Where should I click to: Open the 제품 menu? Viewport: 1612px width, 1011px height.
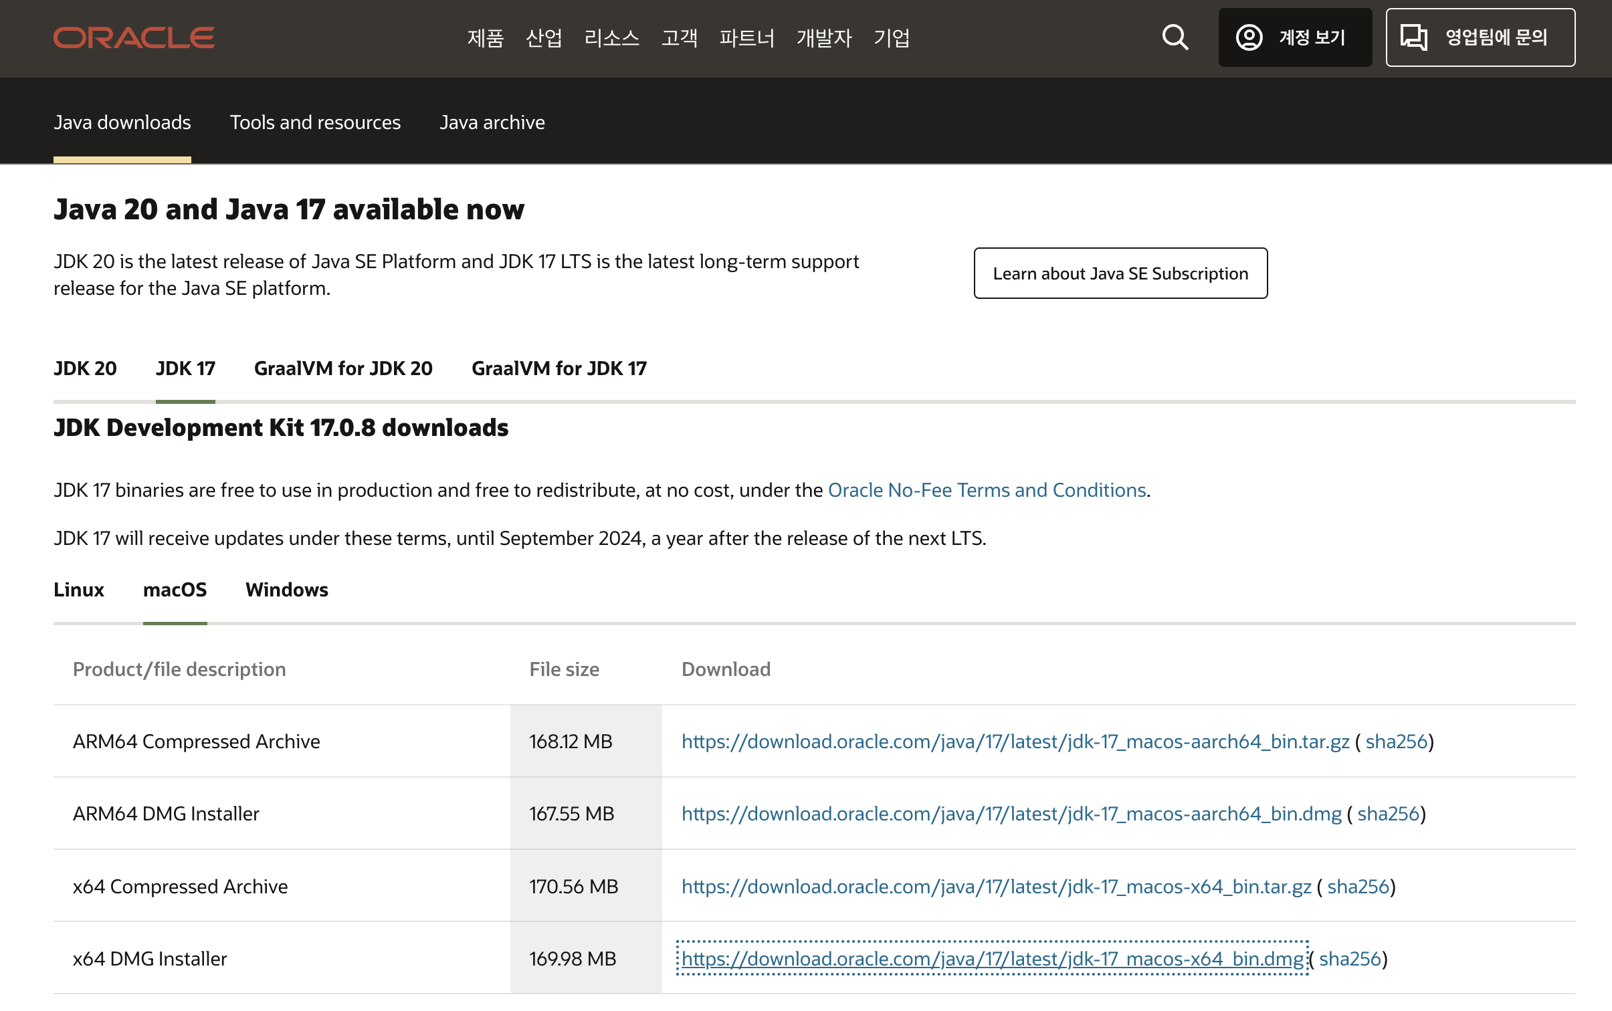[x=485, y=38]
